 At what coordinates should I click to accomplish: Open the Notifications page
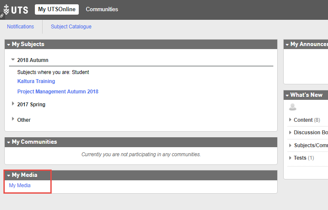point(20,27)
